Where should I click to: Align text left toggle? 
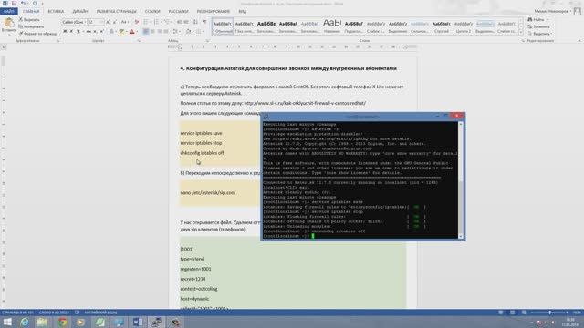coord(146,32)
